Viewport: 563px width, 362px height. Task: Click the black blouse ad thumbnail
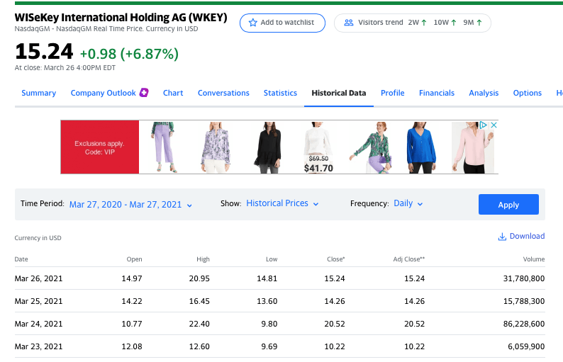268,147
